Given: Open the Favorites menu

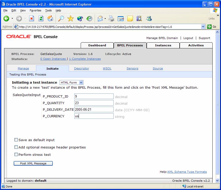Looking at the screenshot, I should coord(35,10).
